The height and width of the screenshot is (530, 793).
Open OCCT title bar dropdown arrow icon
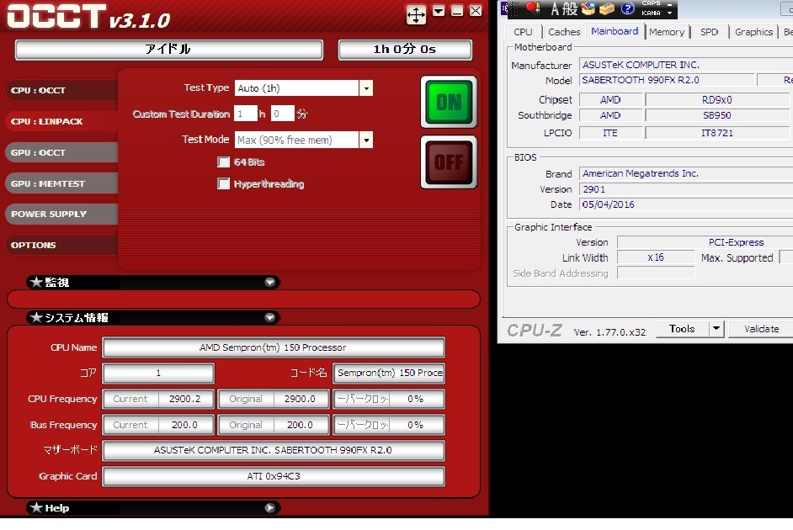(x=439, y=11)
